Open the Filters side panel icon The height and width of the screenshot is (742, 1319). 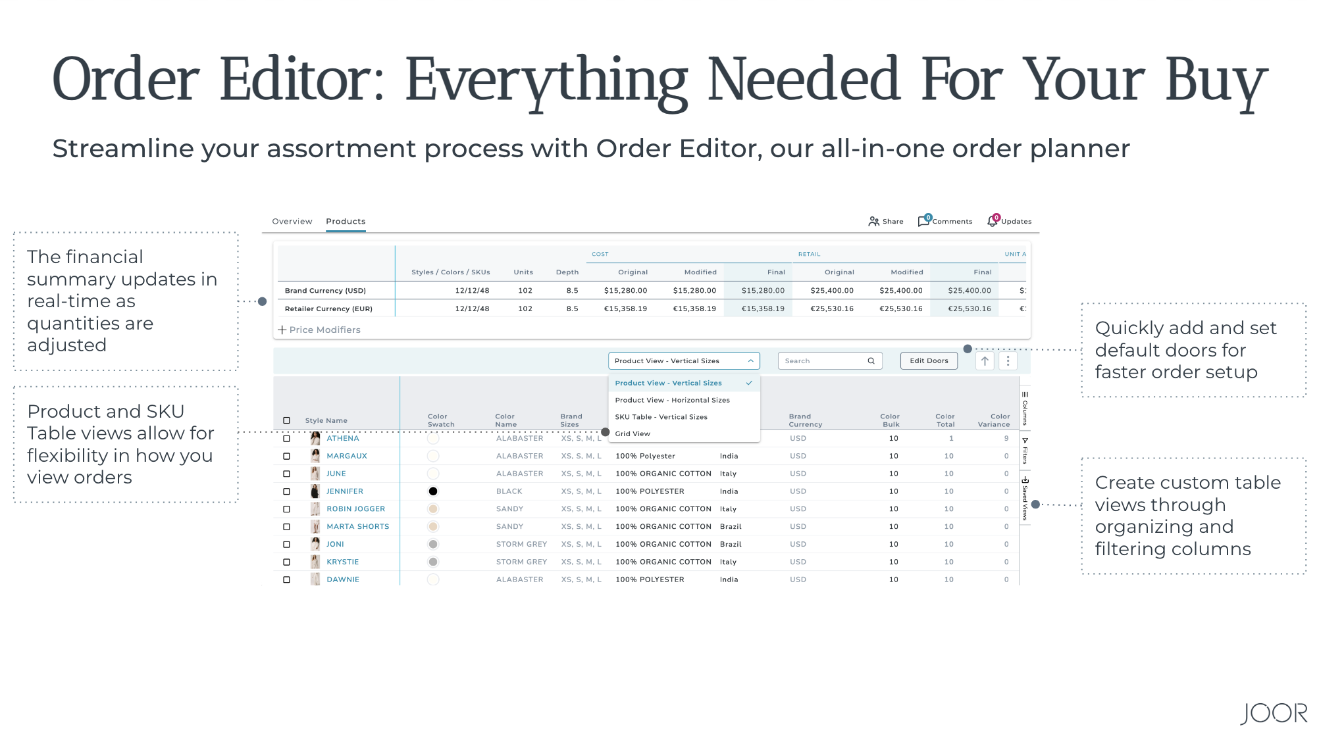point(1025,451)
